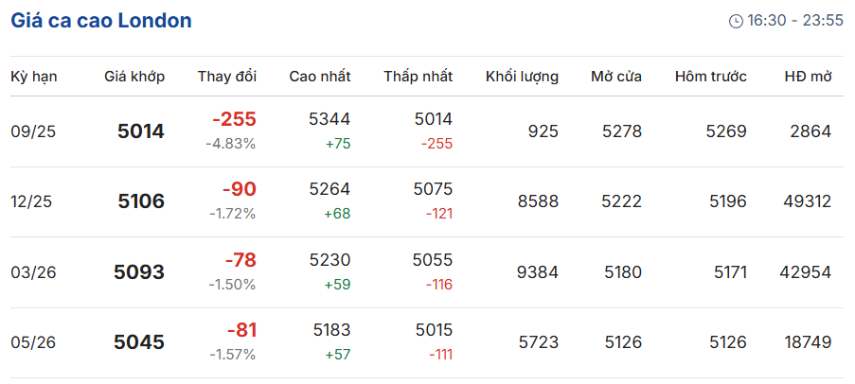Click the open interest value 49312

click(808, 202)
